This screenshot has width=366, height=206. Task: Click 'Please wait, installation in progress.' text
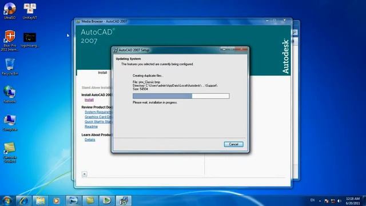(155, 102)
